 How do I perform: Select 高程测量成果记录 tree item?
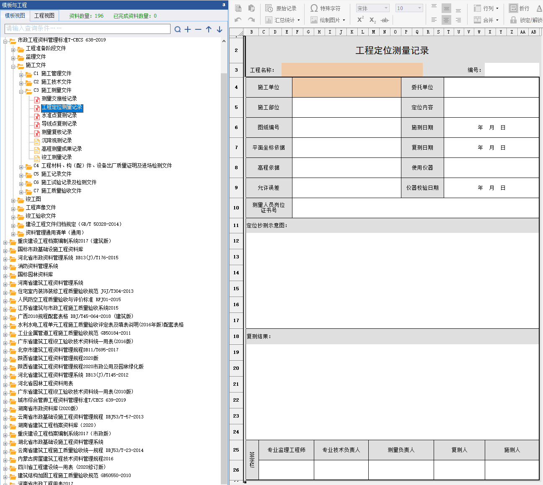[62, 149]
